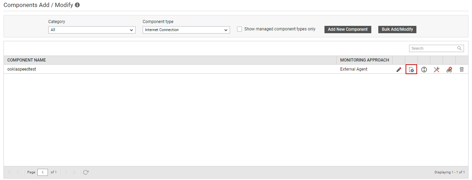This screenshot has width=472, height=180.
Task: Sort by MONITORING APPROACH column header
Action: [x=364, y=60]
